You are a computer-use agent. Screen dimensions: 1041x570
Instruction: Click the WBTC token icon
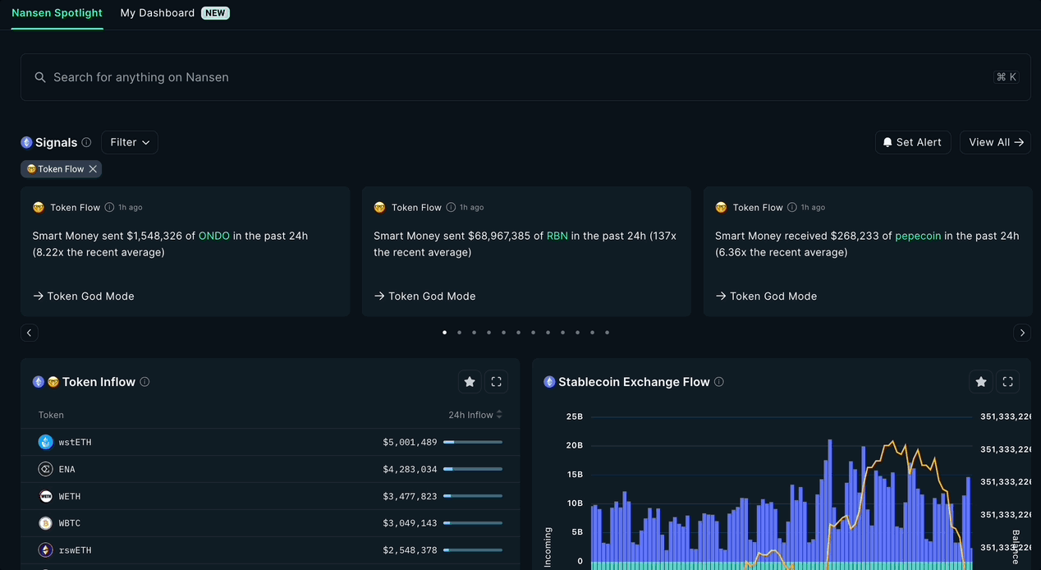45,522
